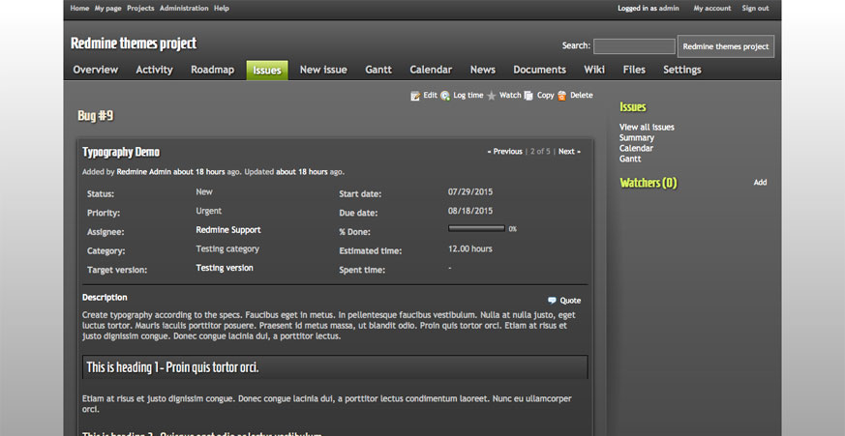Viewport: 845px width, 436px height.
Task: Open the admin user link
Action: (x=669, y=8)
